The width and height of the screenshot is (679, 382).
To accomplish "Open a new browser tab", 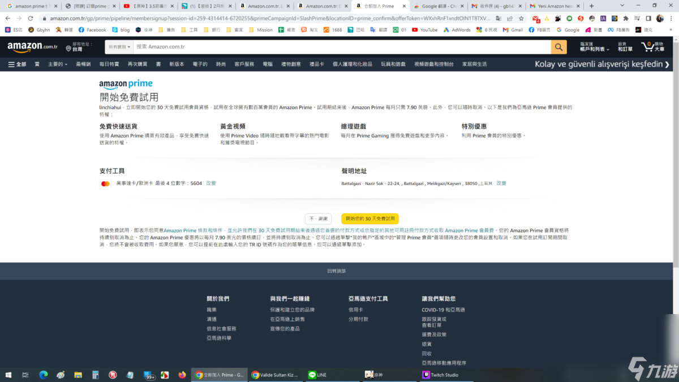I will (x=591, y=6).
